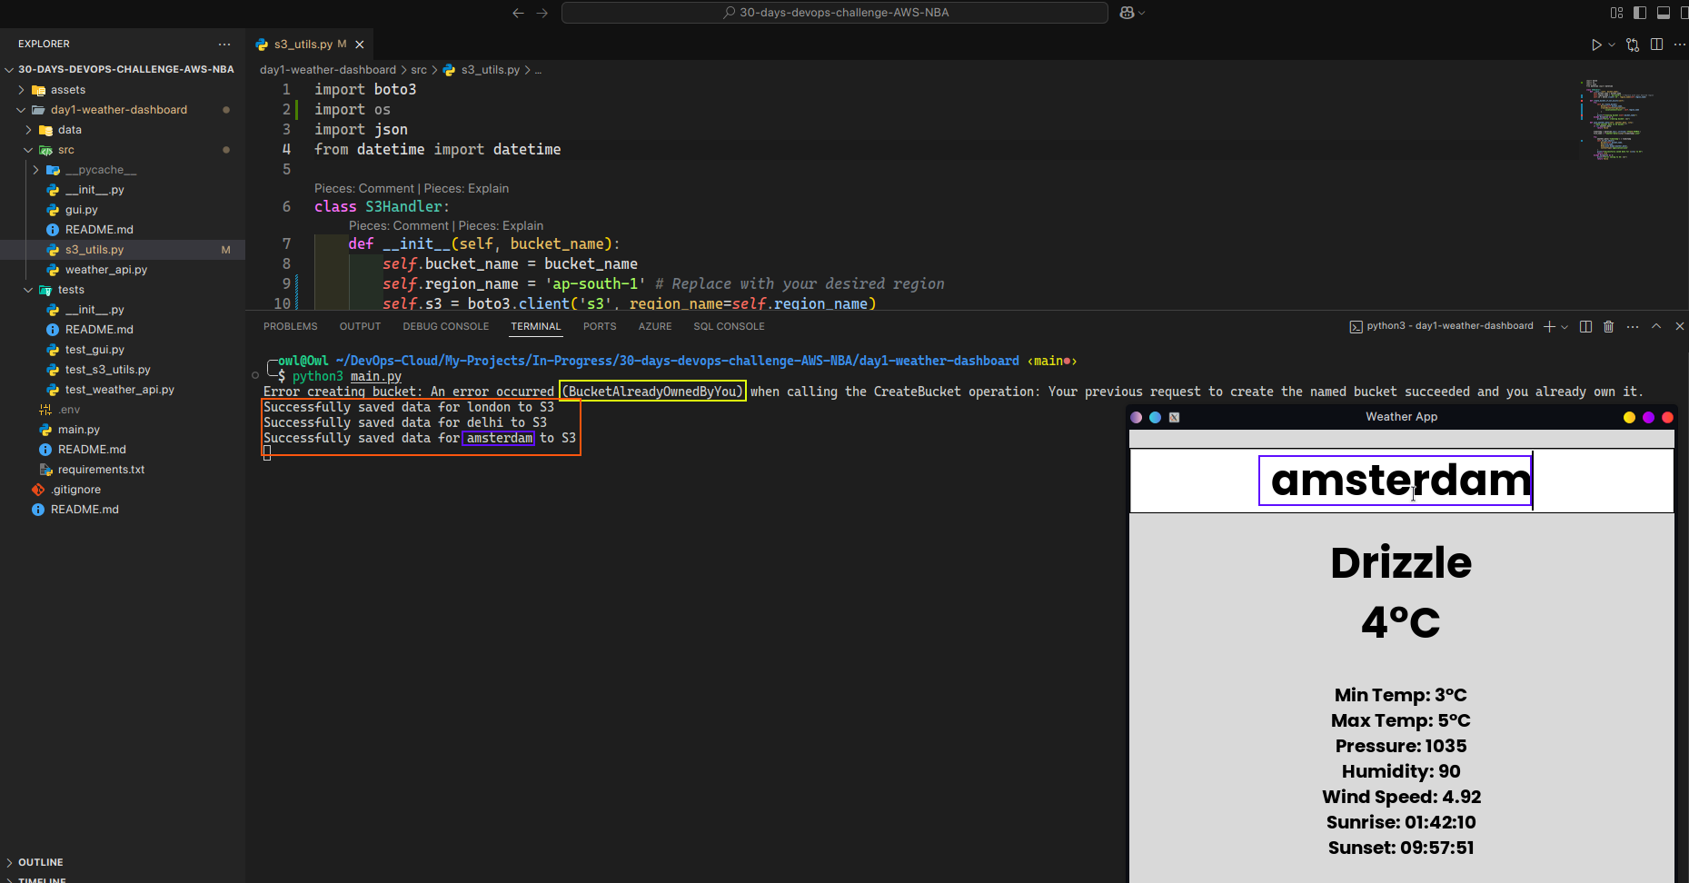
Task: Click the customize layout icon
Action: tap(1616, 13)
